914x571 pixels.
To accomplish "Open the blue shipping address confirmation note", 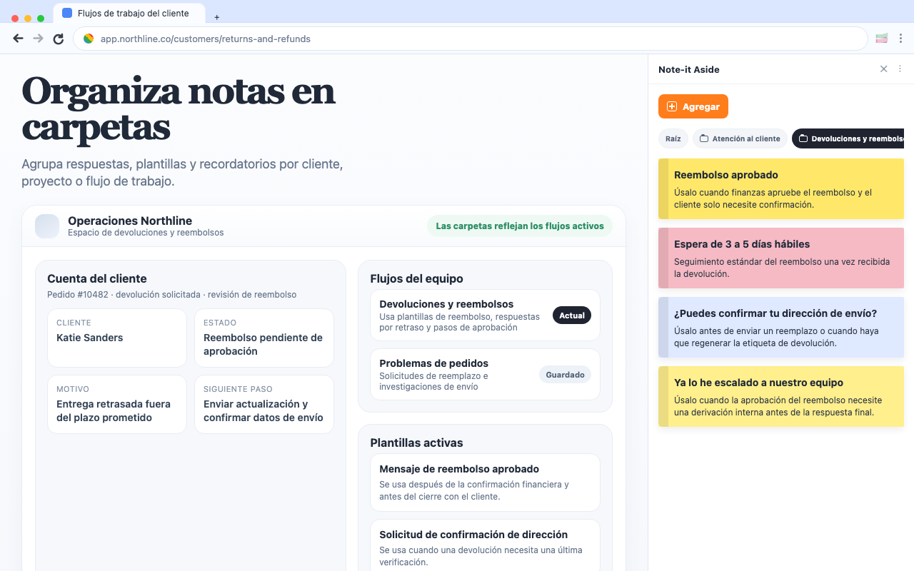I will pyautogui.click(x=781, y=327).
